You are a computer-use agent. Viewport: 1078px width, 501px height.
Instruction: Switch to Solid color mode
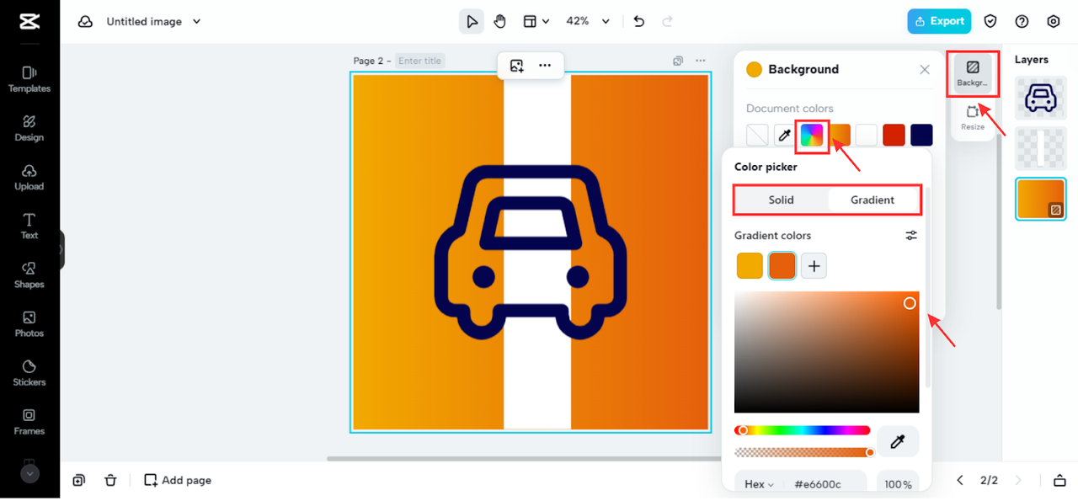click(x=782, y=200)
